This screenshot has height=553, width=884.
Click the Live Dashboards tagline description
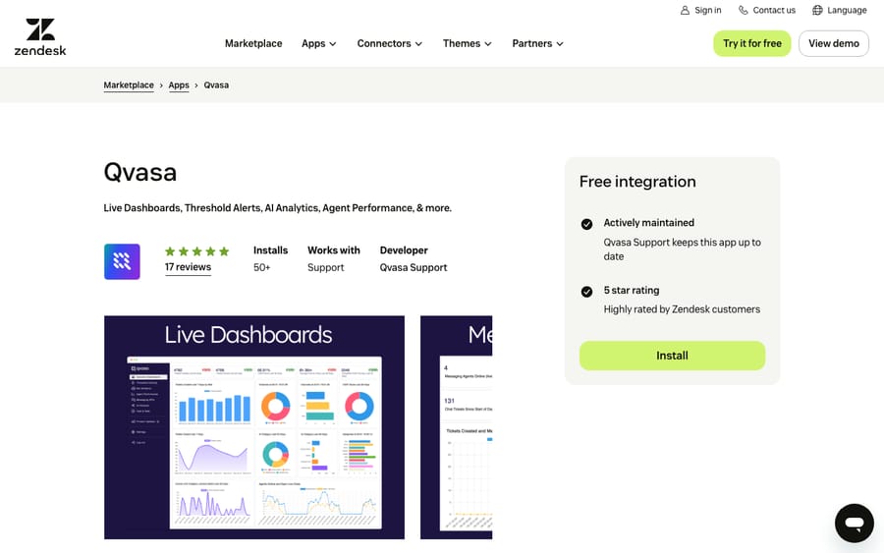[x=277, y=208]
